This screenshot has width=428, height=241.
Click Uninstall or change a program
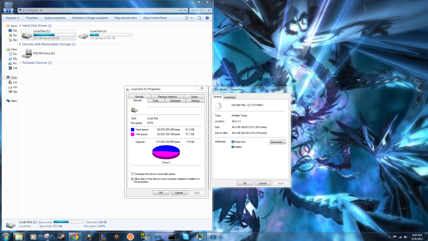(90, 18)
